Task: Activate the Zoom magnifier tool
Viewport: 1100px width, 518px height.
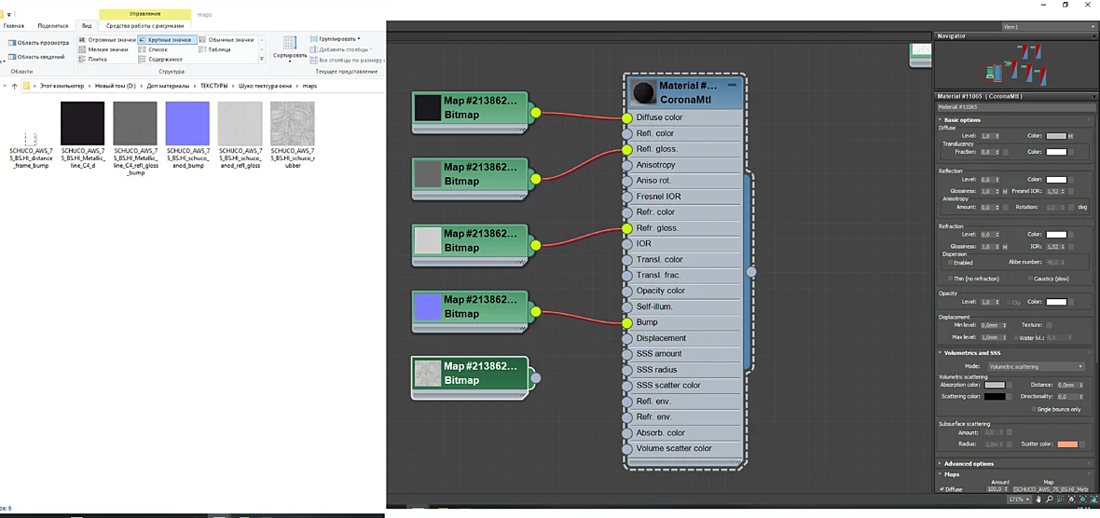Action: pyautogui.click(x=1050, y=499)
